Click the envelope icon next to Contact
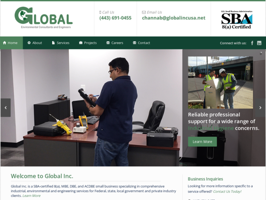The height and width of the screenshot is (200, 266). [134, 43]
